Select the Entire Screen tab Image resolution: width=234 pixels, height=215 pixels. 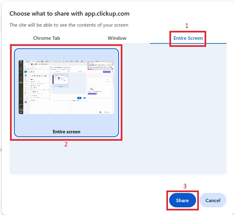pyautogui.click(x=188, y=38)
